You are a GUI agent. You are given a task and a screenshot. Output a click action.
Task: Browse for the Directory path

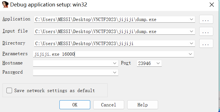tap(206, 43)
